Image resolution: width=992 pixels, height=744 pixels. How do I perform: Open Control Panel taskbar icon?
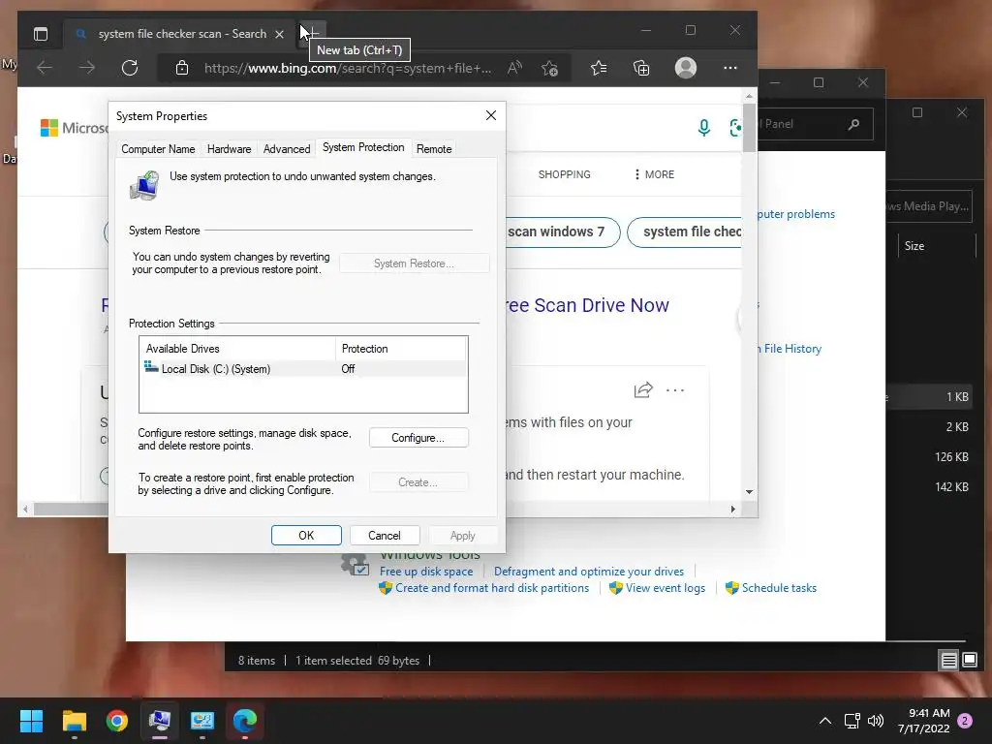[202, 721]
